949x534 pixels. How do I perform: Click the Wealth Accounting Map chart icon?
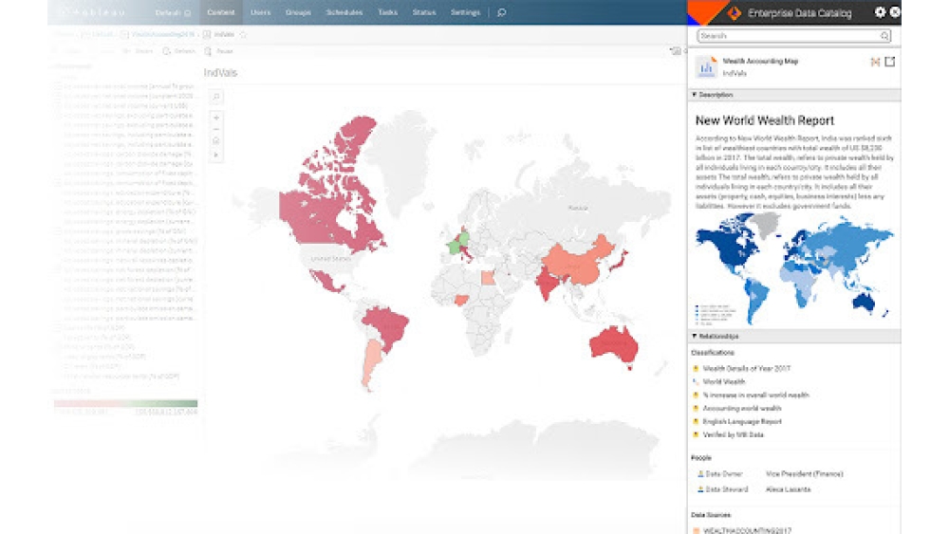point(706,66)
